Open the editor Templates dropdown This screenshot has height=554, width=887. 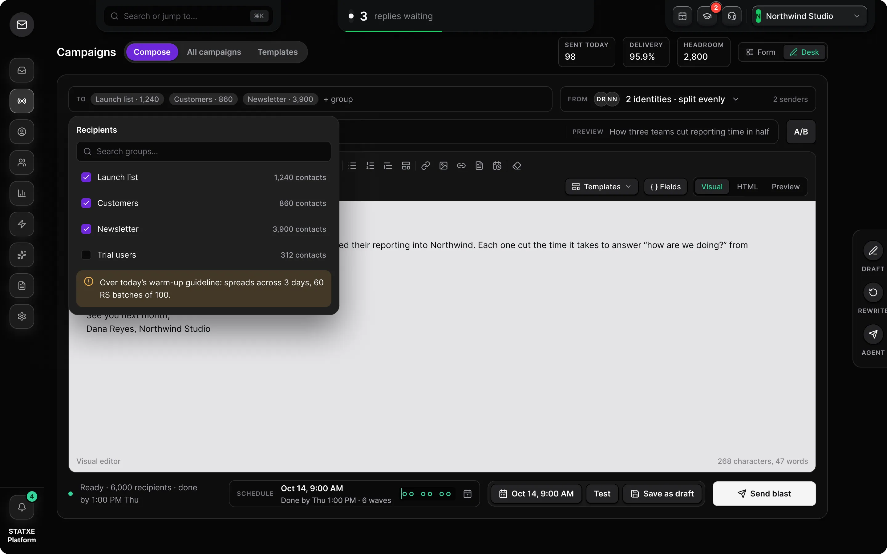(x=602, y=187)
